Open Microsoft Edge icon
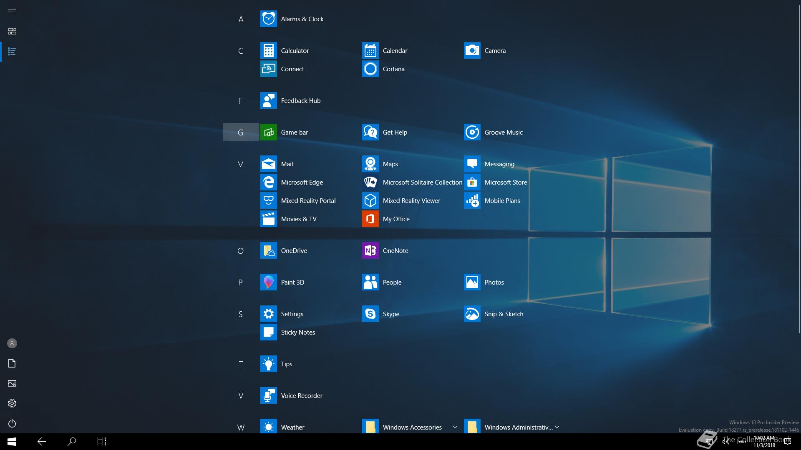801x450 pixels. [x=268, y=182]
